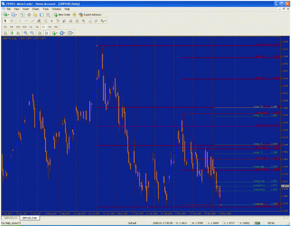Click the connection status bars icon in status bar

click(x=257, y=223)
